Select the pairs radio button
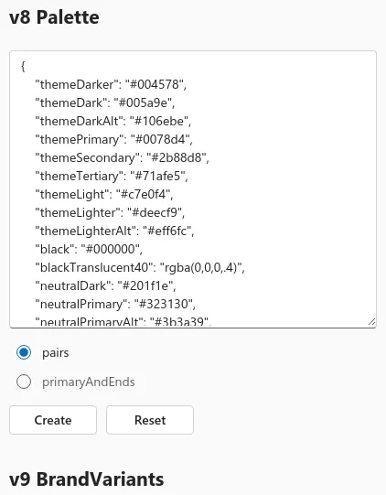The height and width of the screenshot is (495, 386). tap(24, 352)
